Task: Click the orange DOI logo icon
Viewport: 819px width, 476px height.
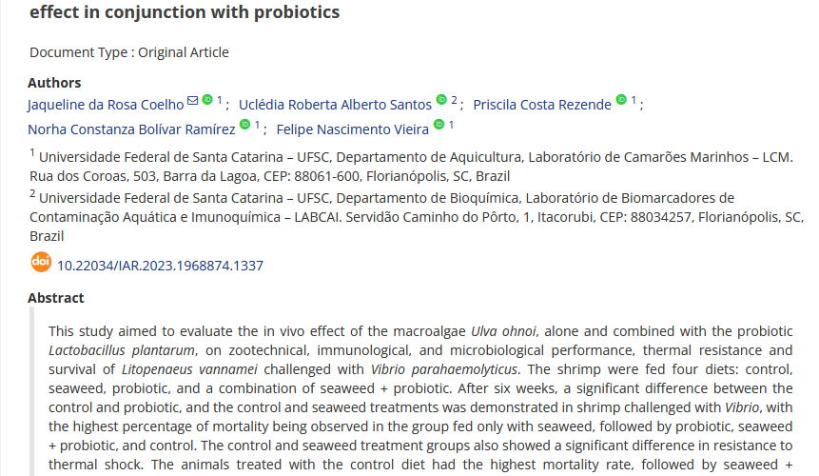Action: 41,262
